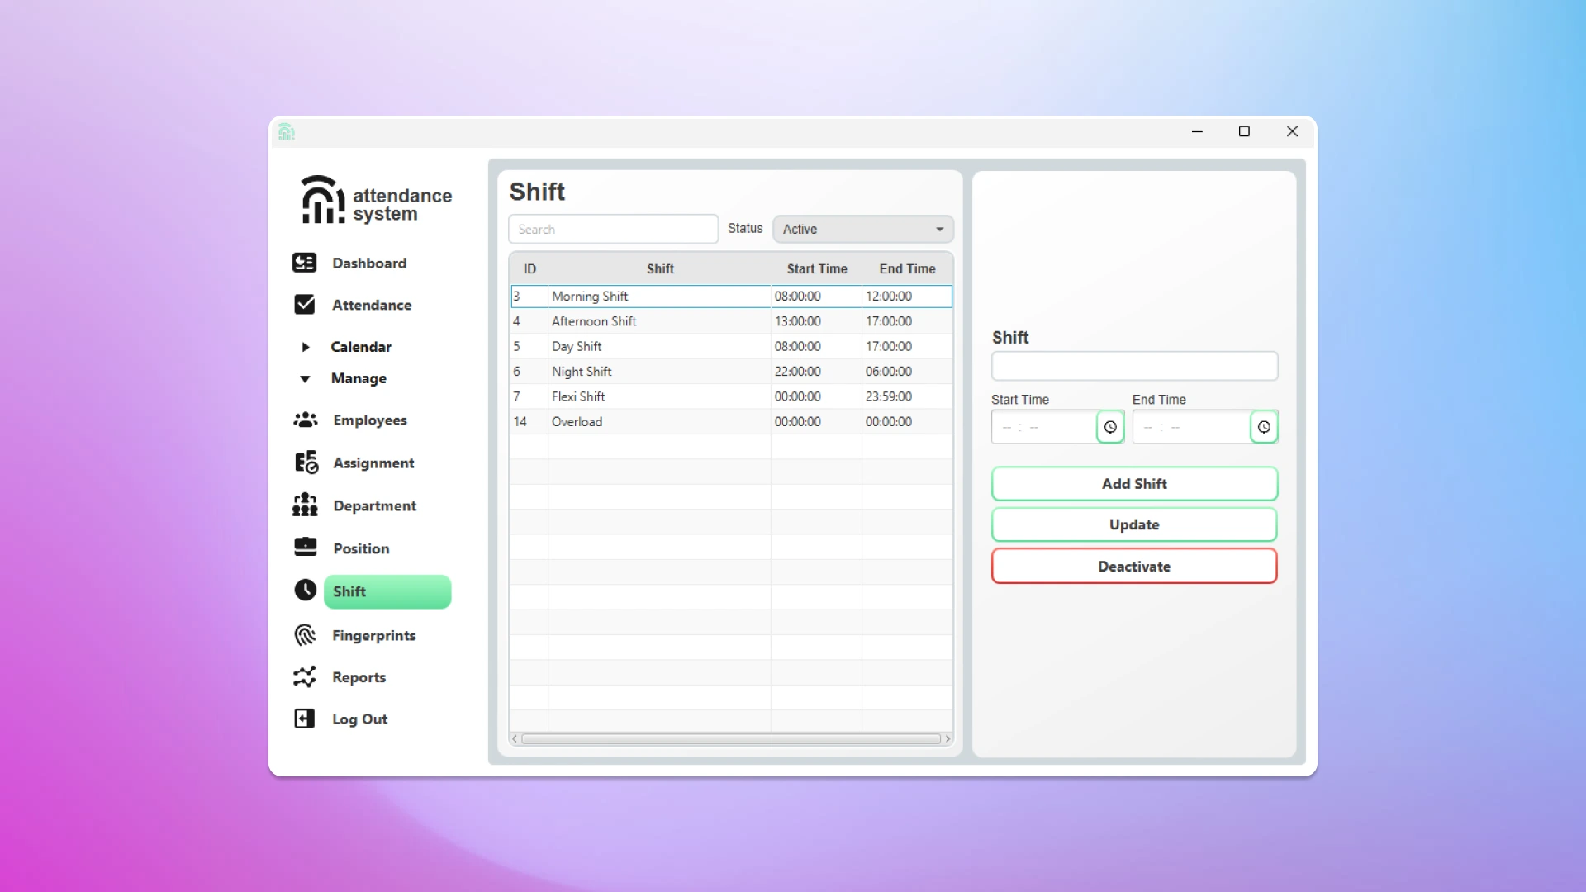Screen dimensions: 1586x892
Task: Click the Reports chart icon
Action: coord(304,676)
